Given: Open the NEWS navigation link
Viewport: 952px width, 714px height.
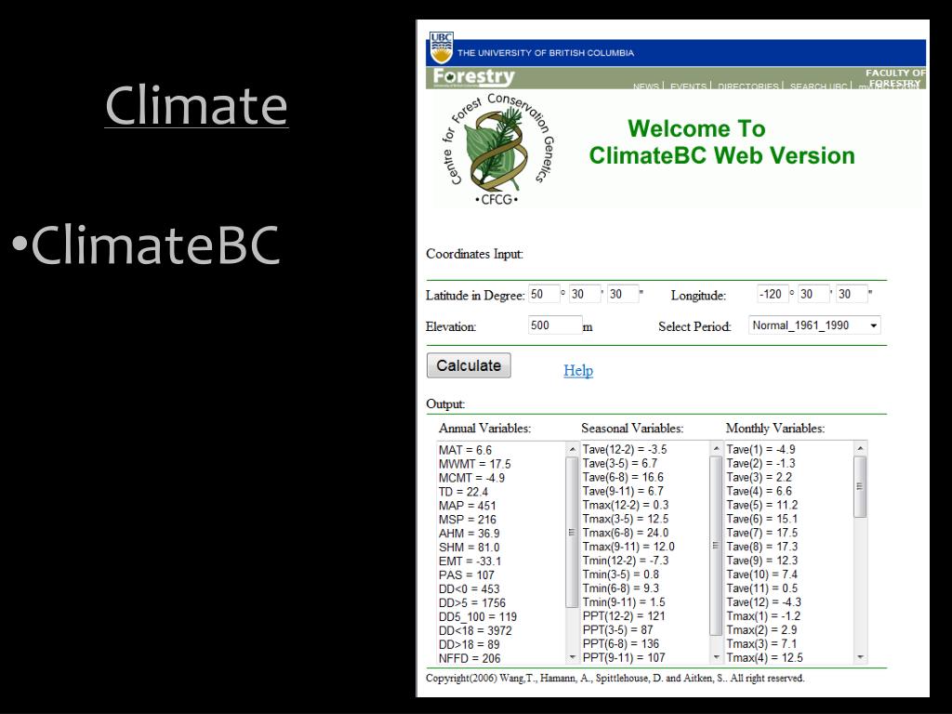Looking at the screenshot, I should click(x=645, y=86).
